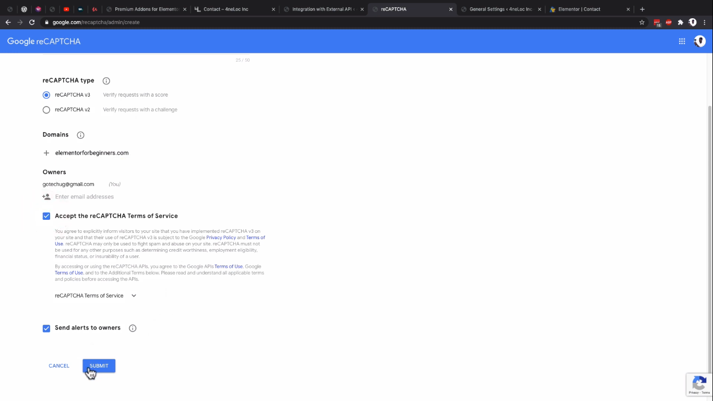The width and height of the screenshot is (713, 401).
Task: Show info about Domains
Action: pyautogui.click(x=80, y=135)
